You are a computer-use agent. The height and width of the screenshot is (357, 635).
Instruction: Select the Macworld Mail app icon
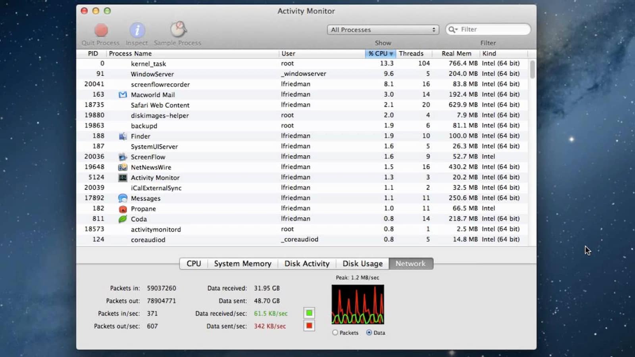[123, 95]
